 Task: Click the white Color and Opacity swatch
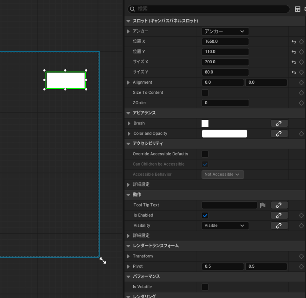click(x=224, y=134)
